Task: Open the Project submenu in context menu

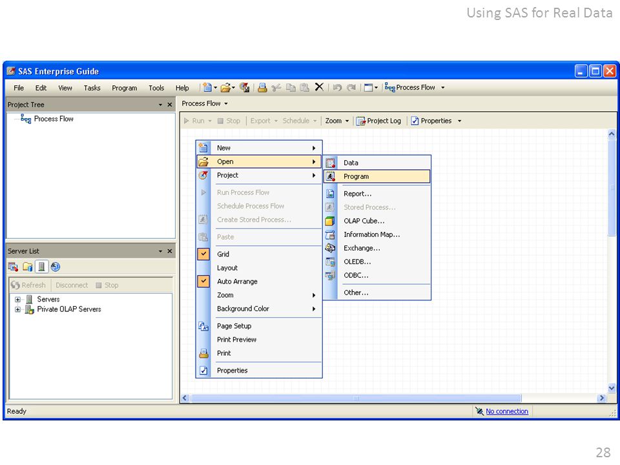Action: point(260,175)
